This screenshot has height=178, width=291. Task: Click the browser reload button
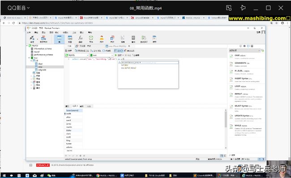click(13, 23)
